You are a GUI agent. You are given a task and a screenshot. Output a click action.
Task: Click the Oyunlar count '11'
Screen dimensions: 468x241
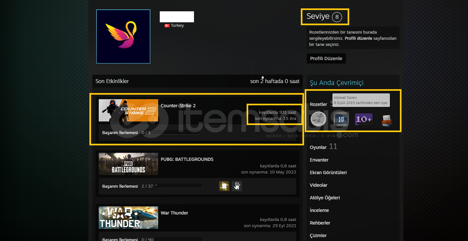pos(333,147)
